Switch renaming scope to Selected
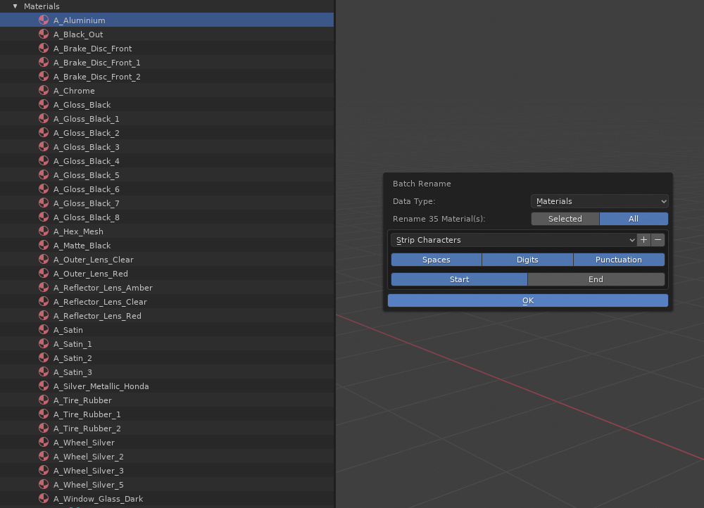 565,219
